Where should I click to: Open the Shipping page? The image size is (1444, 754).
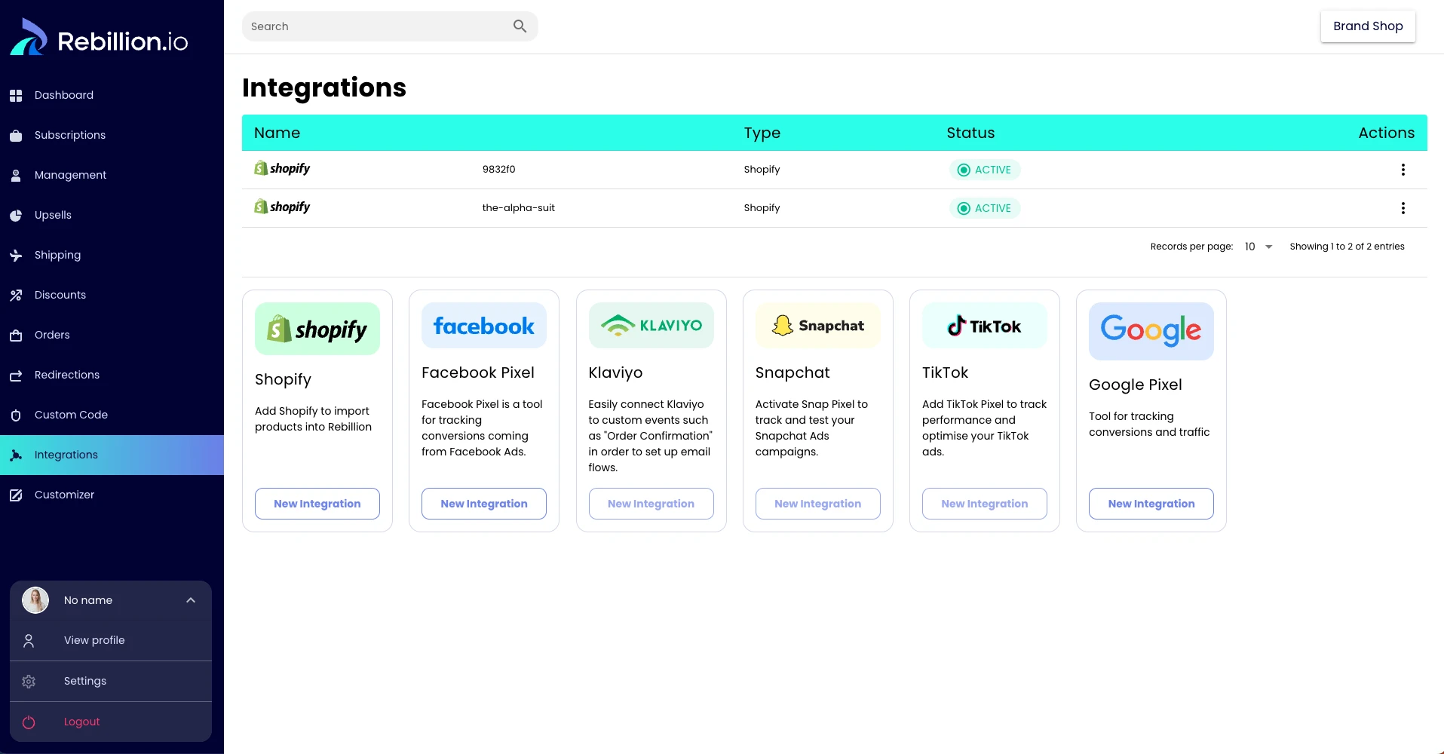click(x=112, y=255)
